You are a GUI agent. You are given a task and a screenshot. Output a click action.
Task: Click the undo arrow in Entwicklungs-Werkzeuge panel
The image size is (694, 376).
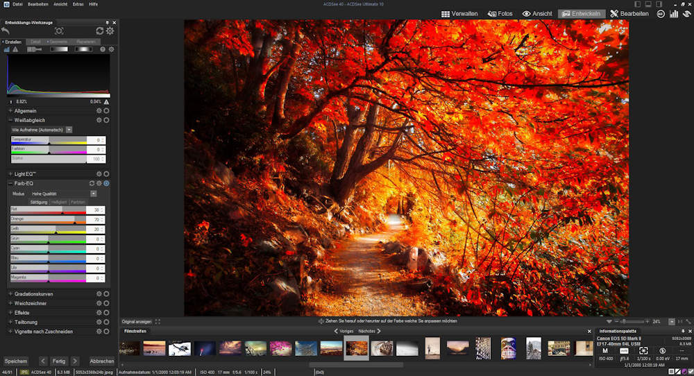(x=6, y=31)
